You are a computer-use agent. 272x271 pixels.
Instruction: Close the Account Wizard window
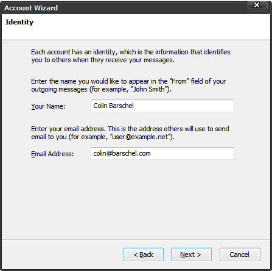point(257,5)
